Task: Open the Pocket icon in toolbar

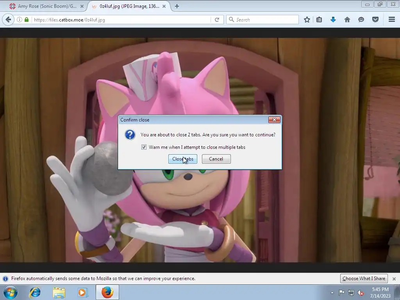Action: pyautogui.click(x=375, y=20)
